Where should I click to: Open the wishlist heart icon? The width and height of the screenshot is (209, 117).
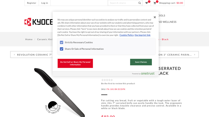click(147, 3)
